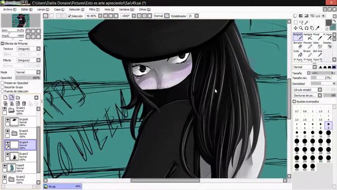Screen dimensions: 337x190
Task: Choose the magic wand tool
Action: click(306, 22)
